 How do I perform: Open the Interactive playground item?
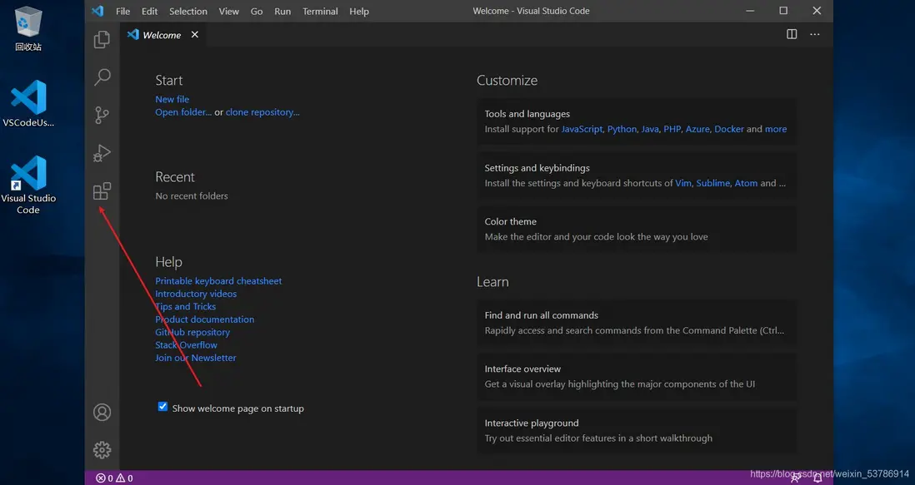point(637,430)
